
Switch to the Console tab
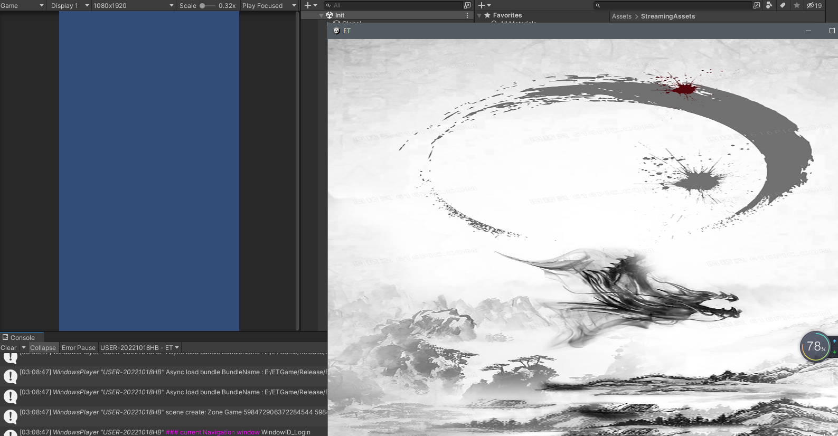click(22, 337)
